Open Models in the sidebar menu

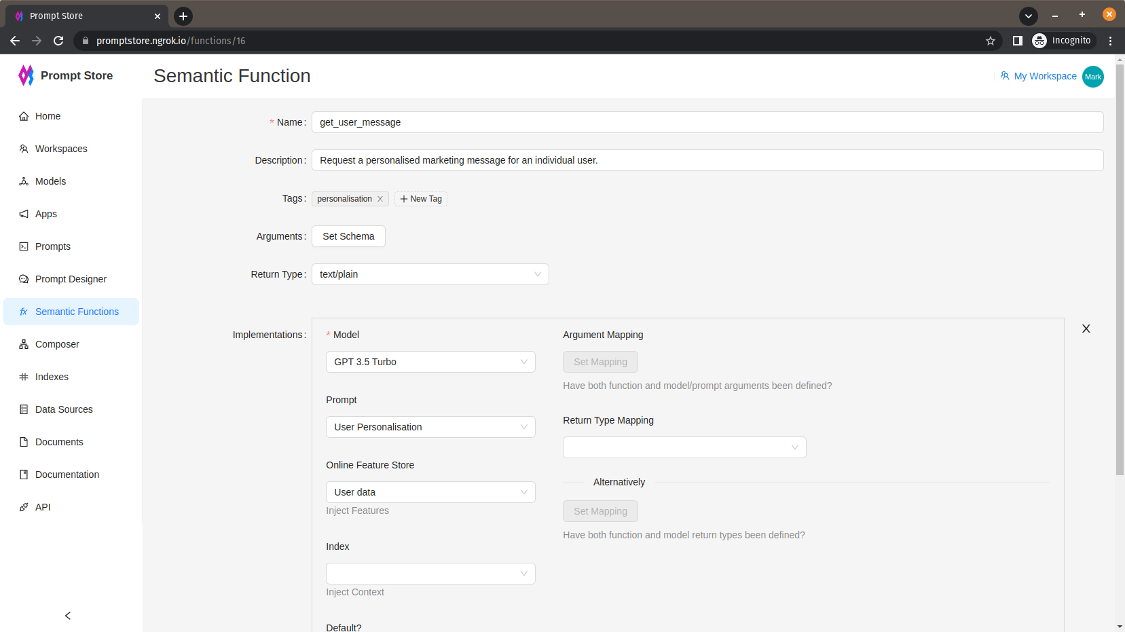(71, 181)
